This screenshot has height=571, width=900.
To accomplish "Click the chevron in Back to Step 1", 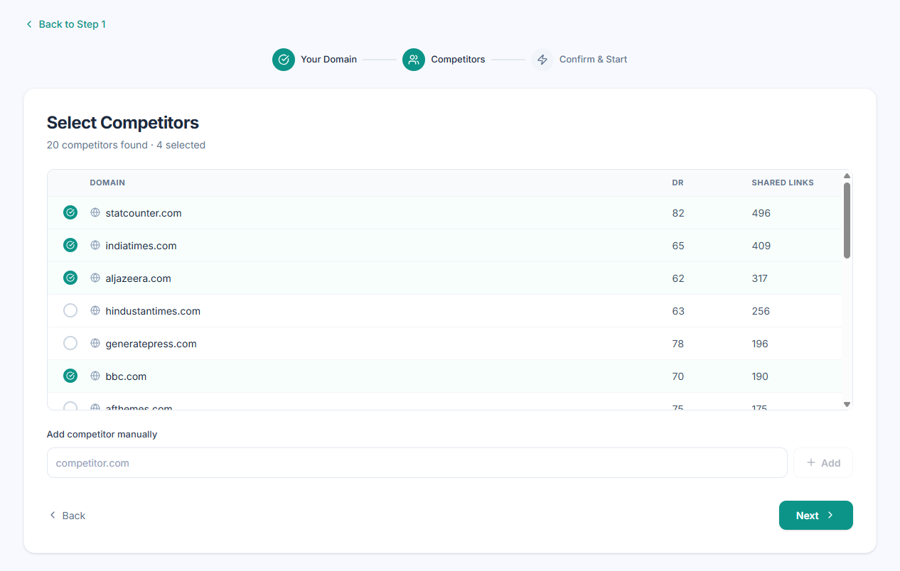I will 29,24.
